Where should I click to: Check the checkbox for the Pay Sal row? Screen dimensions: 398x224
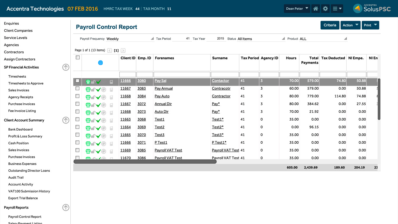pyautogui.click(x=77, y=81)
